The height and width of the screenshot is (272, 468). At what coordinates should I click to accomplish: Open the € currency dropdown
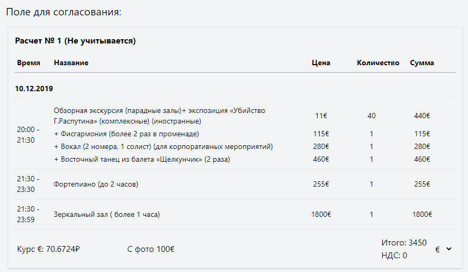tap(443, 249)
